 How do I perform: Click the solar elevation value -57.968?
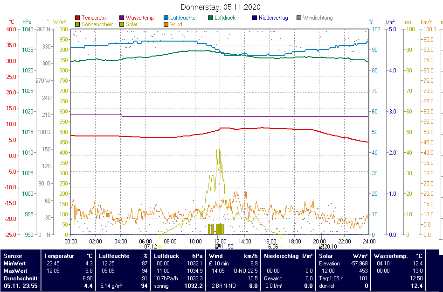click(358, 264)
